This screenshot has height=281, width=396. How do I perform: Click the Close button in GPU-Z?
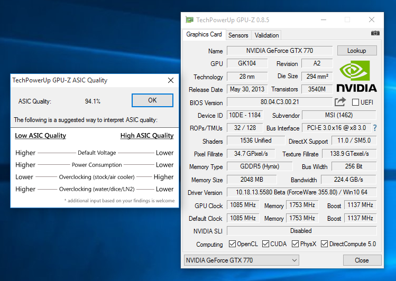[x=362, y=260]
